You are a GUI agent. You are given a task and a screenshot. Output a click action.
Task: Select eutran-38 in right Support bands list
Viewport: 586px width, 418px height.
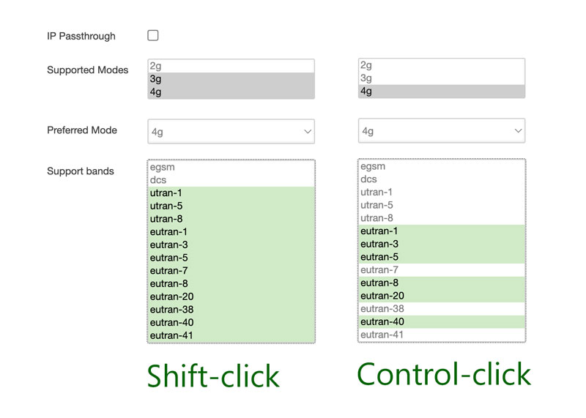pyautogui.click(x=442, y=309)
